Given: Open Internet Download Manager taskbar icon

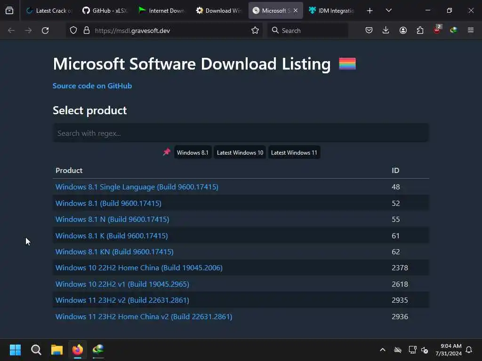Looking at the screenshot, I should [x=98, y=350].
